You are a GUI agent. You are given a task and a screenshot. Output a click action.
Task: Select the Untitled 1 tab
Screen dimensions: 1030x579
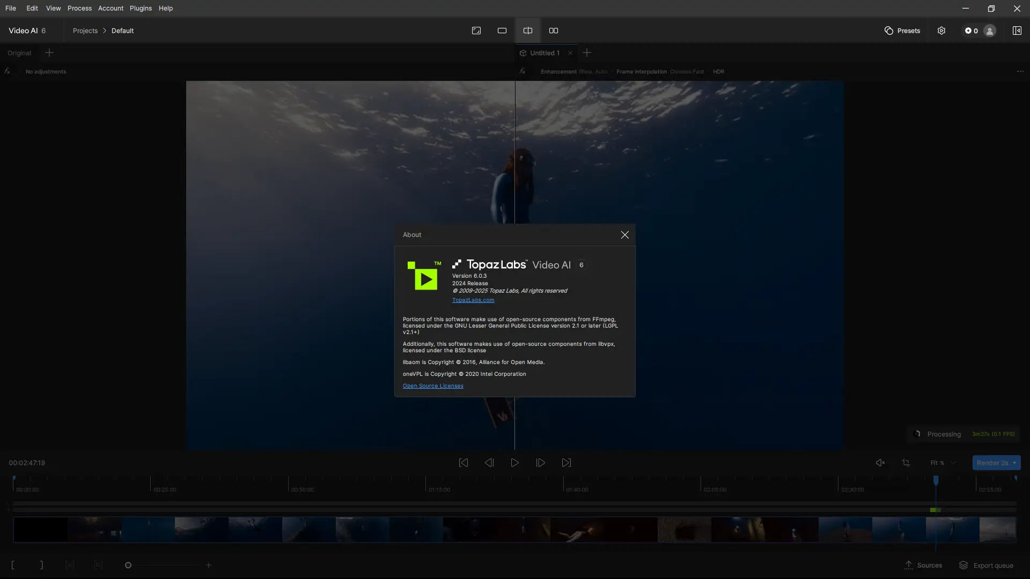coord(545,53)
